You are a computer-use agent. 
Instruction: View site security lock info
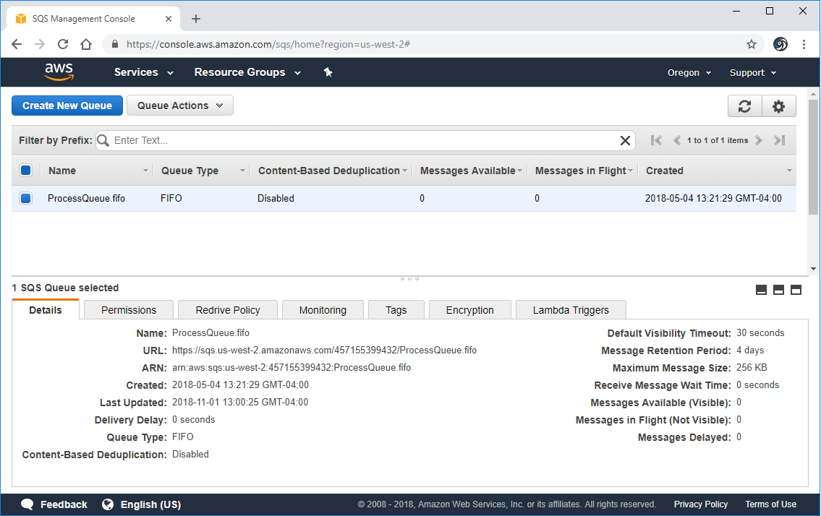tap(115, 45)
